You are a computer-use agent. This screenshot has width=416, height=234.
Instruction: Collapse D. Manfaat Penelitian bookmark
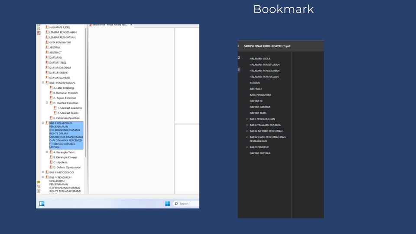47,103
